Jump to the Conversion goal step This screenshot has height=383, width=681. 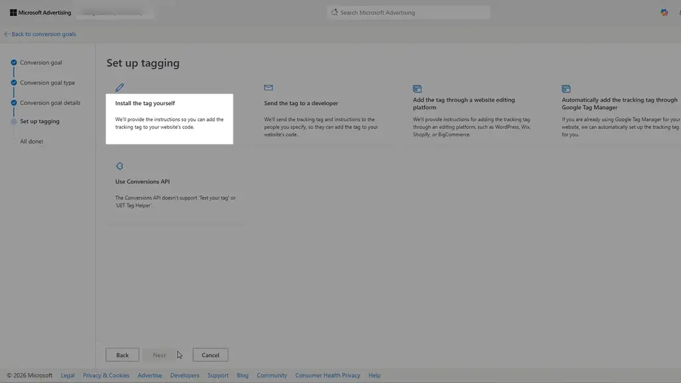41,63
